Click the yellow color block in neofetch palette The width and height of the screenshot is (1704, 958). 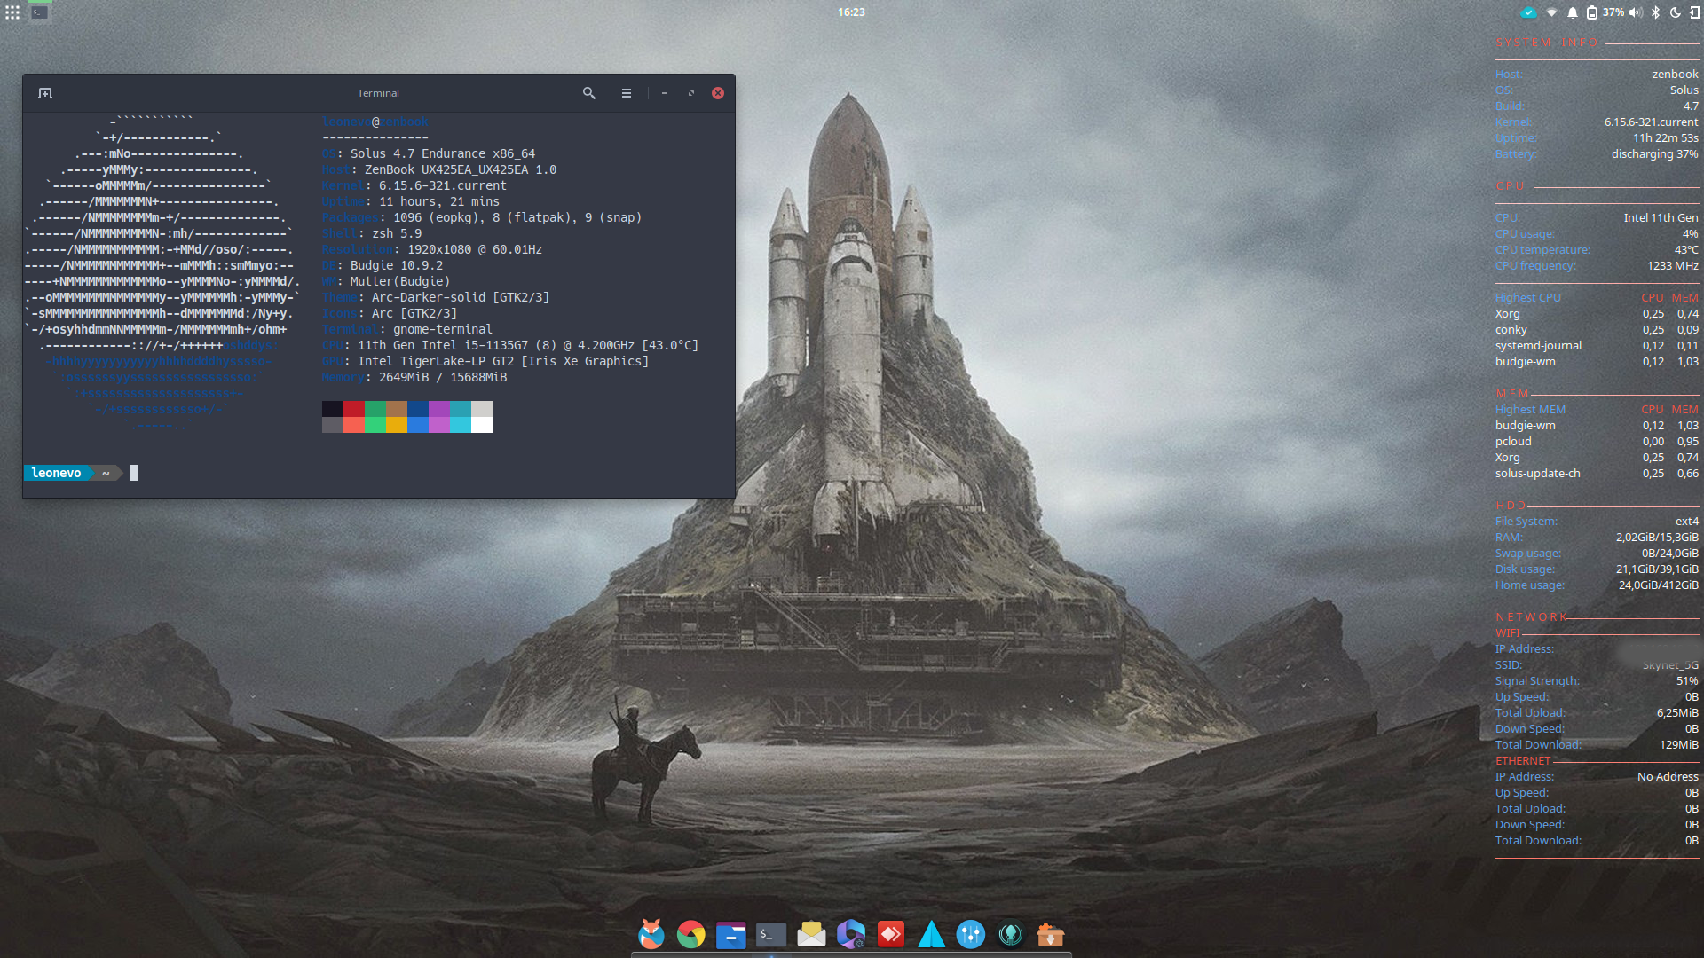click(x=397, y=425)
